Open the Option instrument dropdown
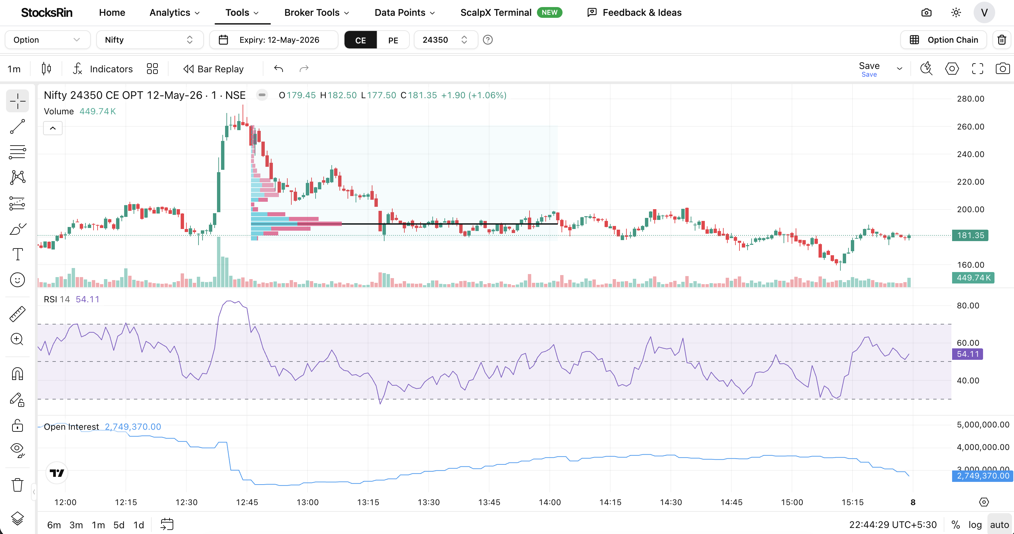 (x=47, y=40)
